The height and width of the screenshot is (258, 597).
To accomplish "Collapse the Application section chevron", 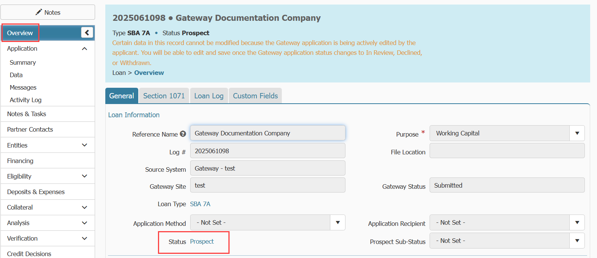I will click(x=84, y=48).
